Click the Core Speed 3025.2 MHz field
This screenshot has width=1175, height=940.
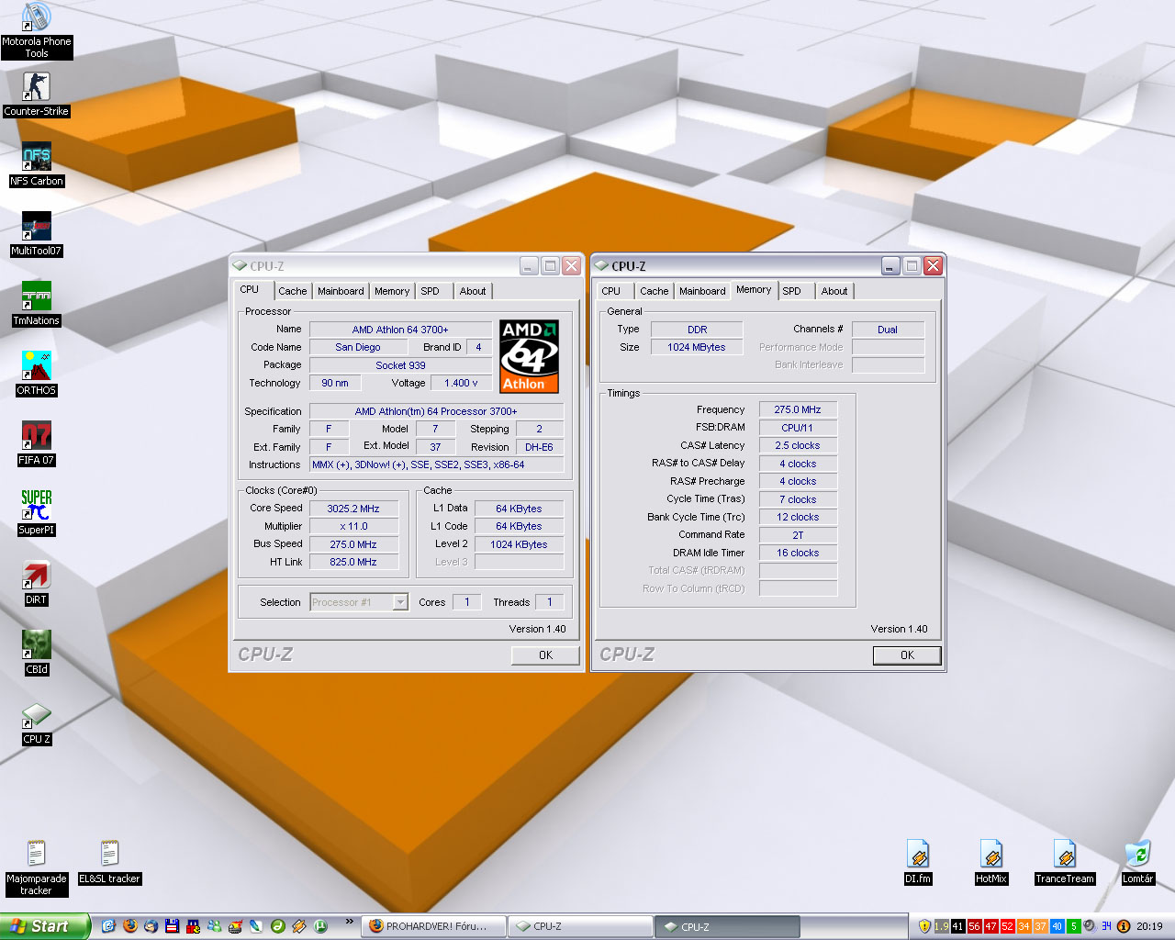tap(353, 509)
